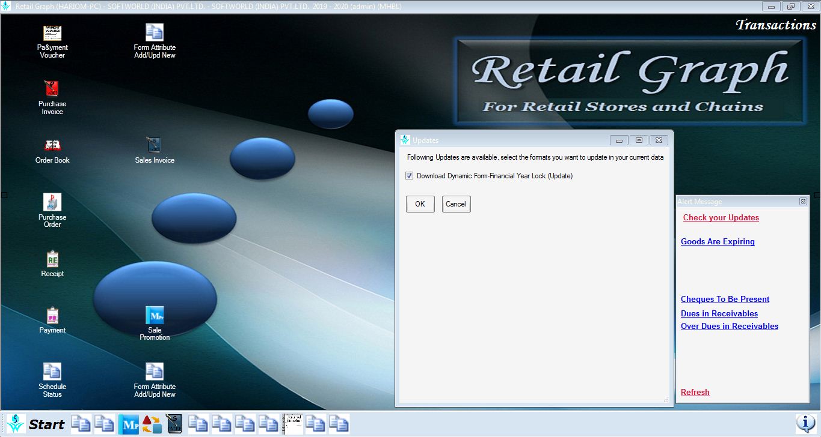Click the red triangle shapes toolbar icon
This screenshot has width=821, height=437.
[x=152, y=424]
